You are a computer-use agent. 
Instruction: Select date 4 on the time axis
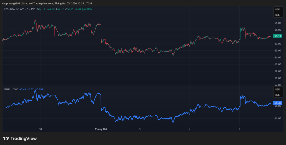(189, 129)
